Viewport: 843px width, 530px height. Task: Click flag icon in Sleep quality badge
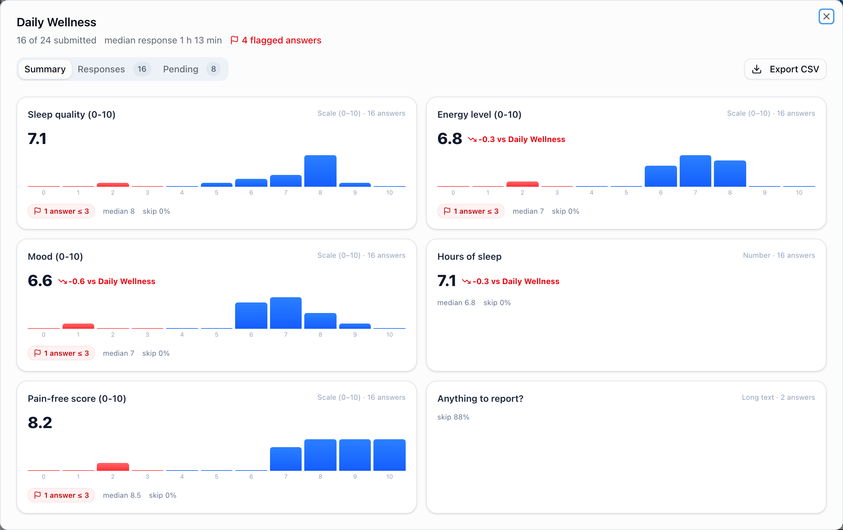[x=38, y=211]
